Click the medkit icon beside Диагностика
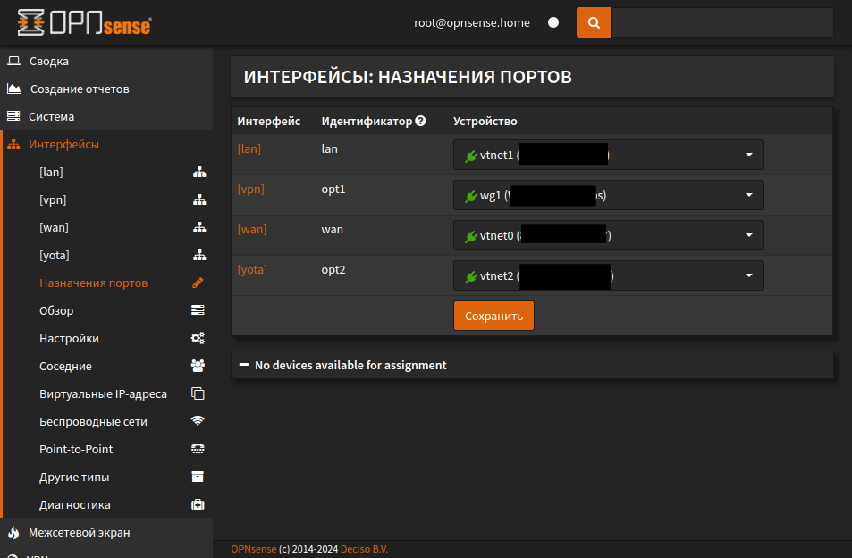This screenshot has width=852, height=558. pos(198,504)
